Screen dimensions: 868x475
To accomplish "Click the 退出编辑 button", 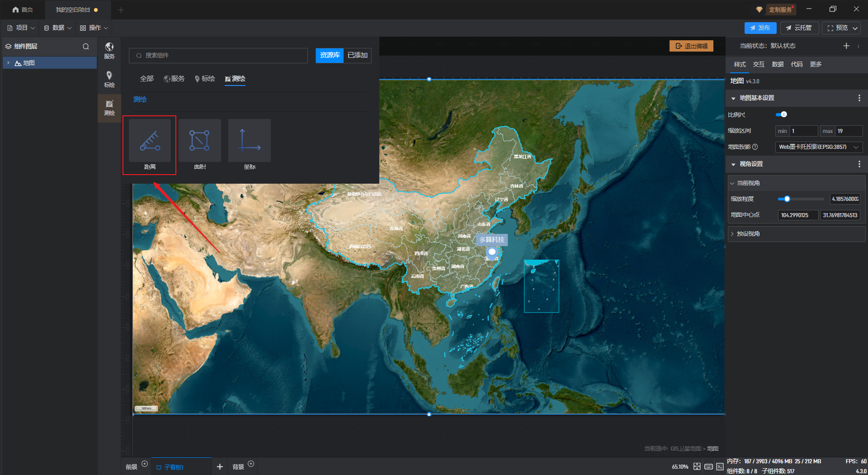I will click(x=691, y=46).
